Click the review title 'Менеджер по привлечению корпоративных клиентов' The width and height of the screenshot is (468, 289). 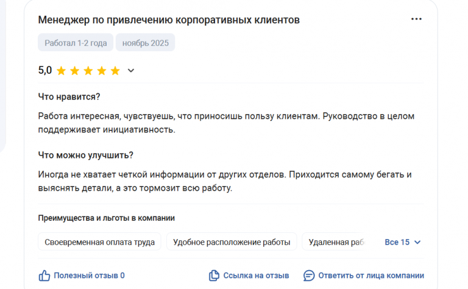[169, 20]
